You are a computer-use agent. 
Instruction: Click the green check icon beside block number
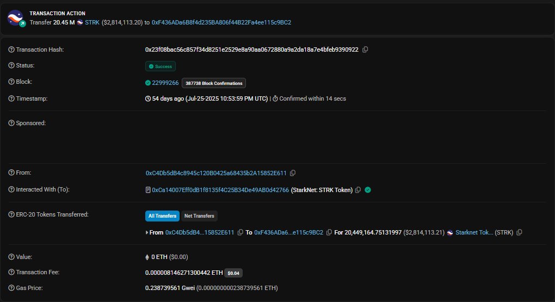coord(148,83)
